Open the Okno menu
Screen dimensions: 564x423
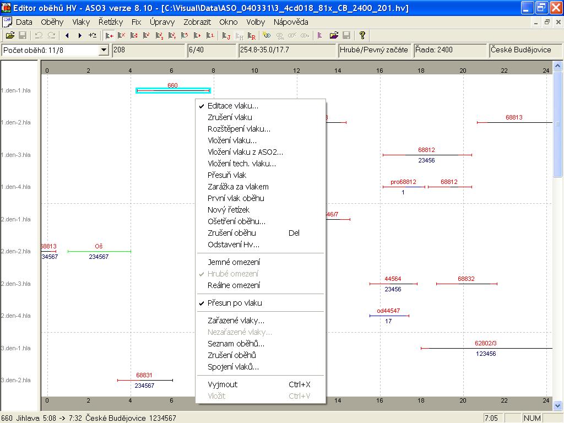tap(229, 22)
